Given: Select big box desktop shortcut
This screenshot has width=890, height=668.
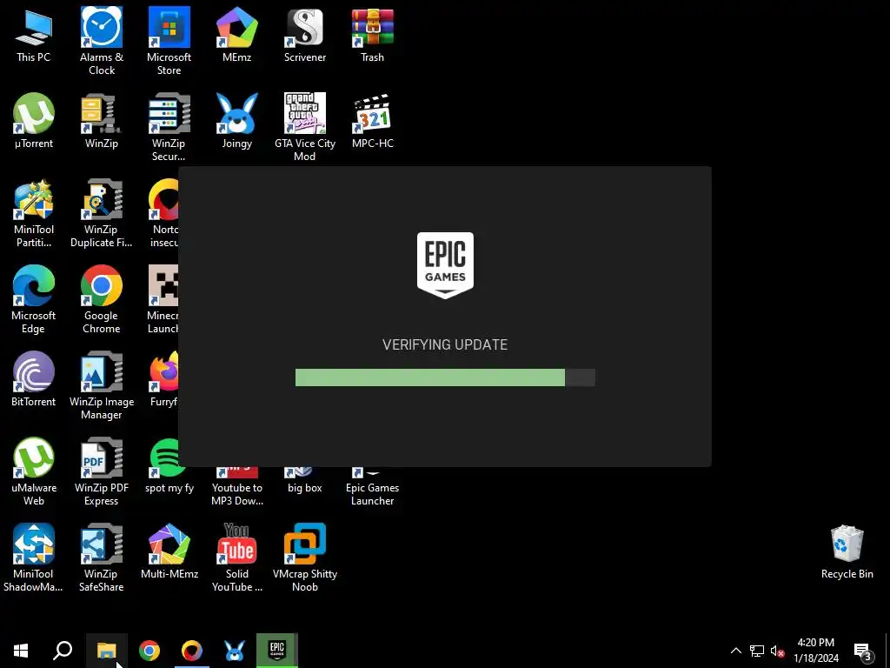Looking at the screenshot, I should tap(305, 480).
